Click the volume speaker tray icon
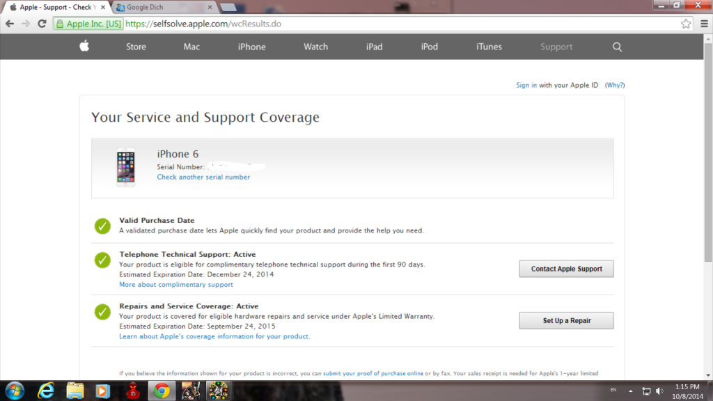Viewport: 713px width, 401px height. click(x=659, y=391)
